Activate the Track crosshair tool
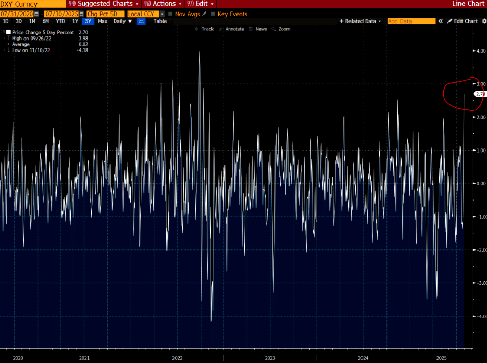The image size is (487, 363). point(204,29)
